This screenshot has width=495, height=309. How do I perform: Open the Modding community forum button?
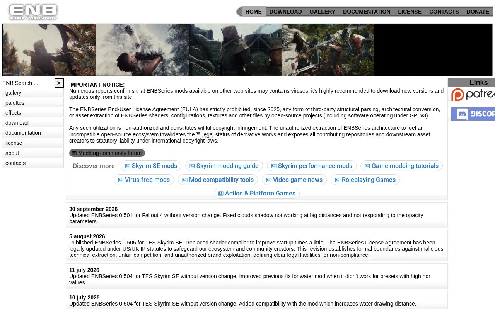click(x=107, y=153)
